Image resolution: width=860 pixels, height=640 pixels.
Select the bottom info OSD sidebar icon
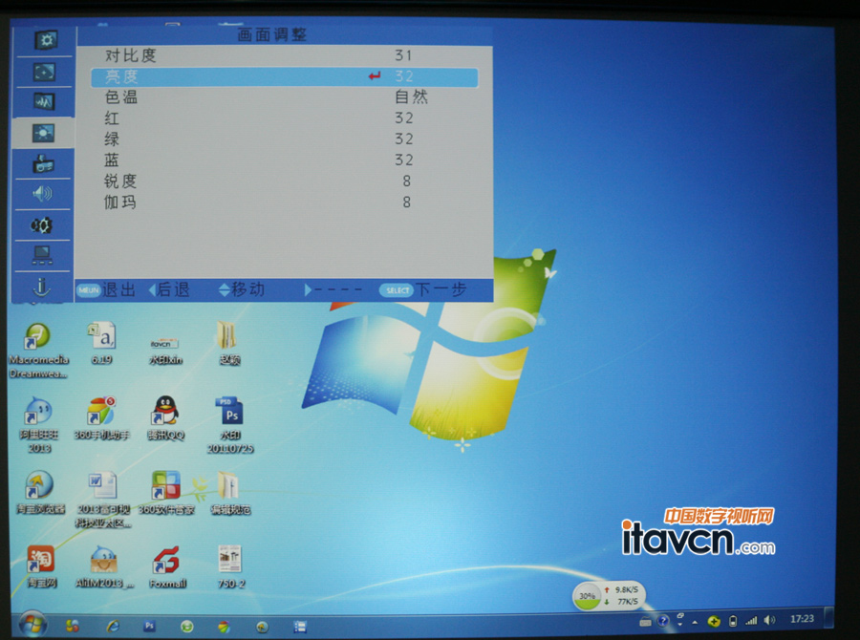[x=42, y=287]
